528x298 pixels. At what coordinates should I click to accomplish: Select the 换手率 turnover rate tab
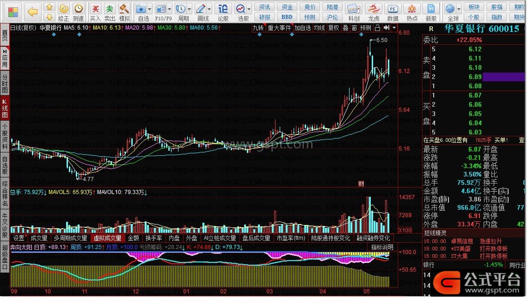click(153, 238)
